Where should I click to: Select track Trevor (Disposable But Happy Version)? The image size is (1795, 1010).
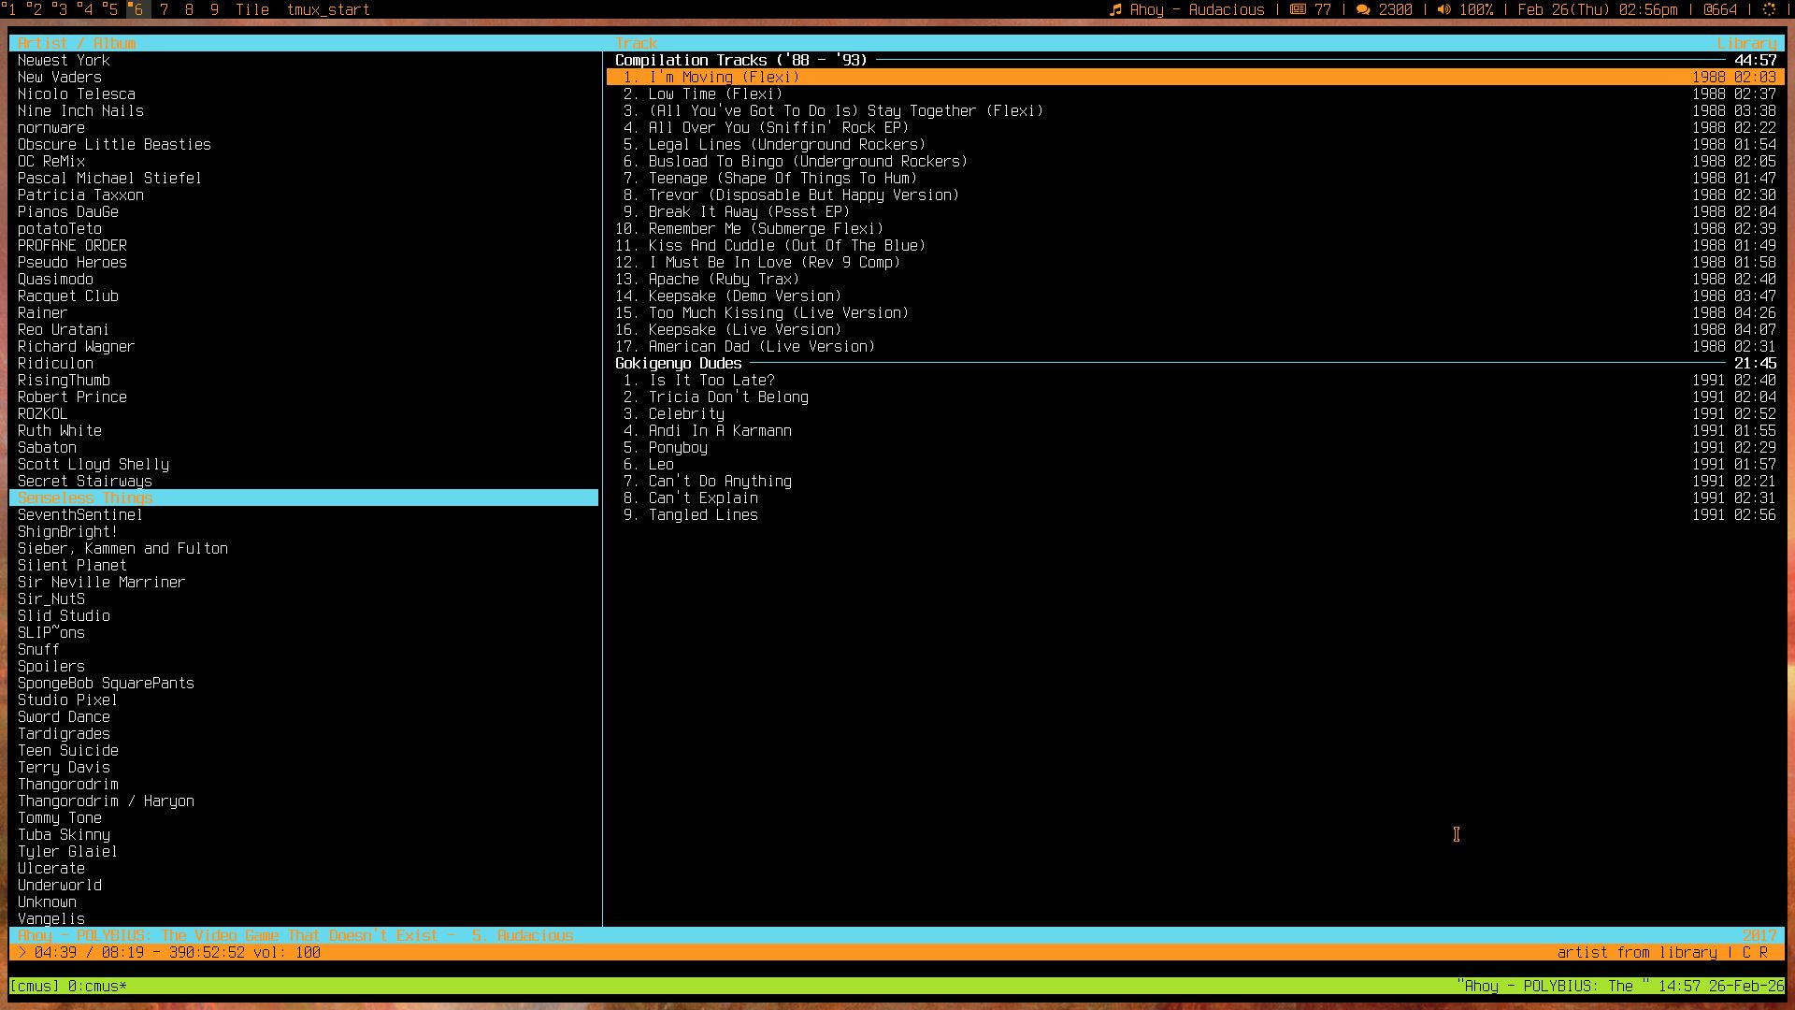click(1196, 195)
